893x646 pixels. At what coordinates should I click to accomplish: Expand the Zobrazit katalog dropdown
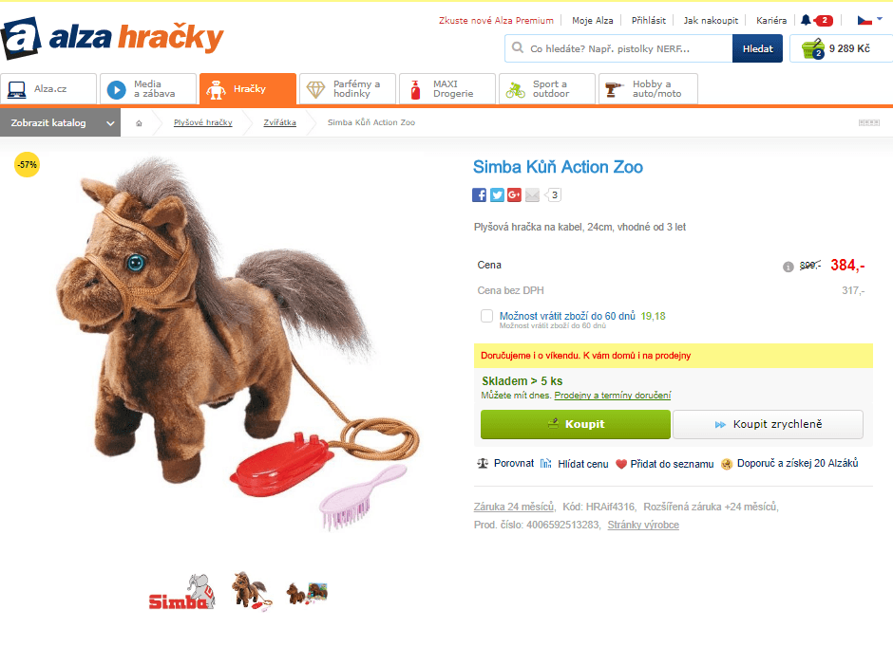[x=61, y=122]
